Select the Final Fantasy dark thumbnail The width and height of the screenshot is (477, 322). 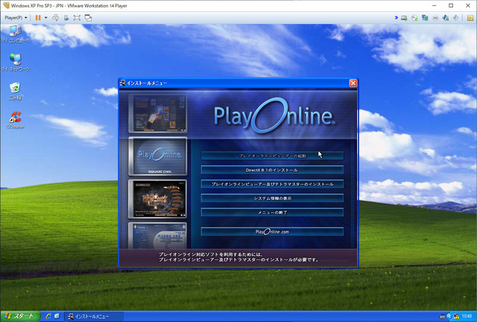tap(158, 199)
